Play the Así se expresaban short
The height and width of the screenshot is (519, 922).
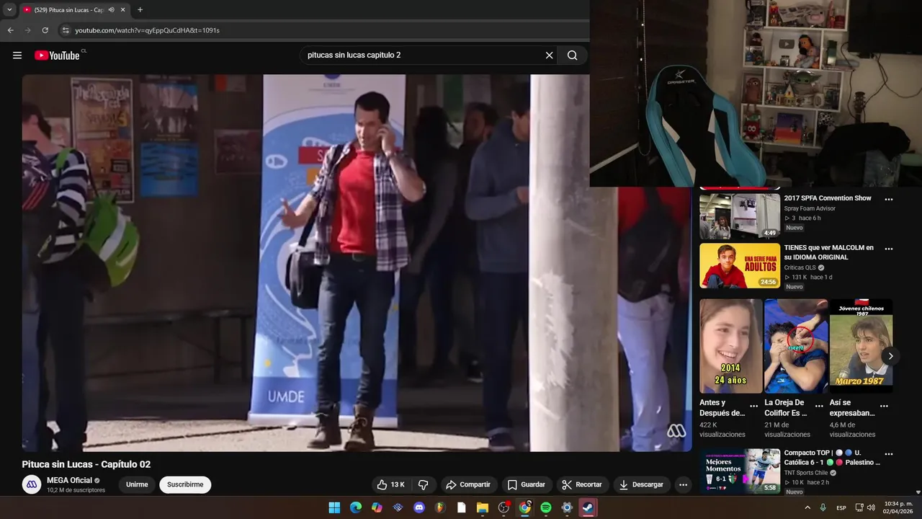tap(861, 346)
